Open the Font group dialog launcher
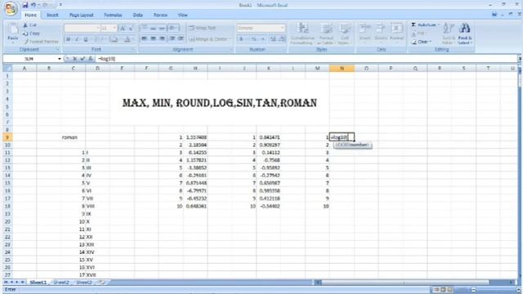 tap(133, 49)
